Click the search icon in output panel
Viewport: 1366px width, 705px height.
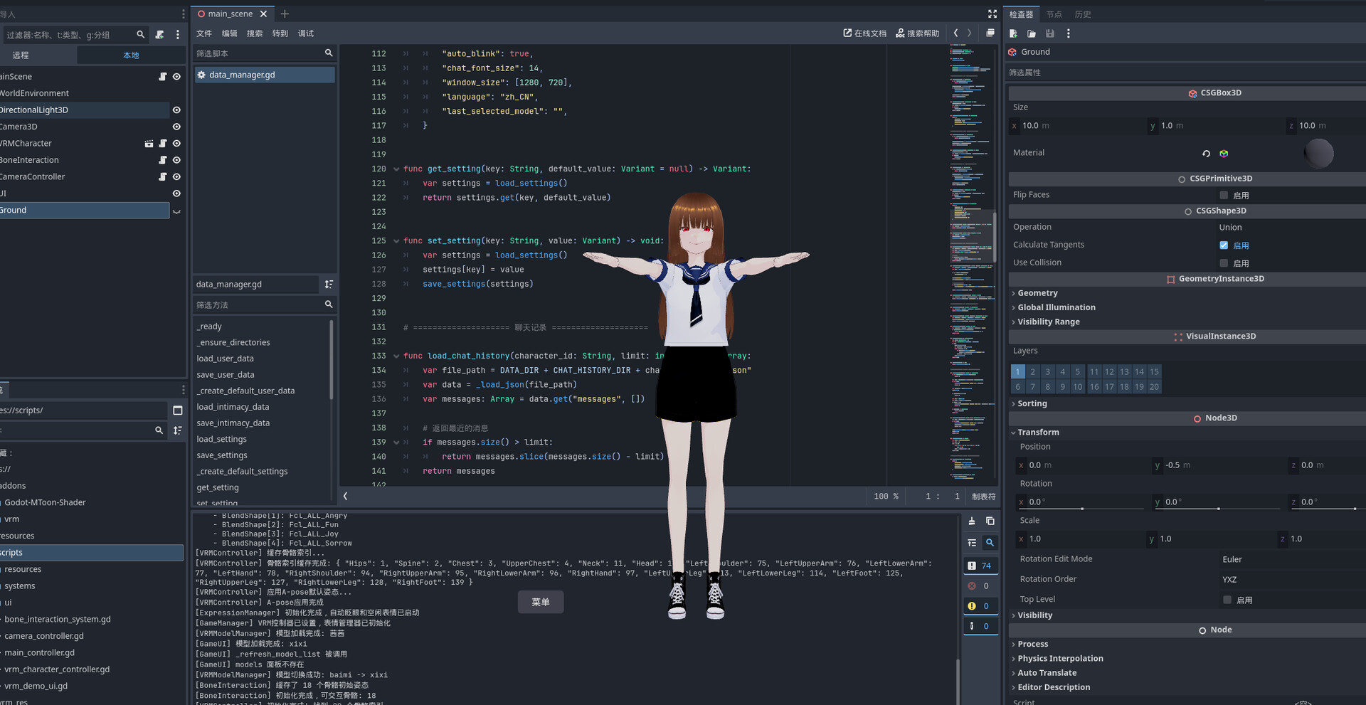point(990,543)
